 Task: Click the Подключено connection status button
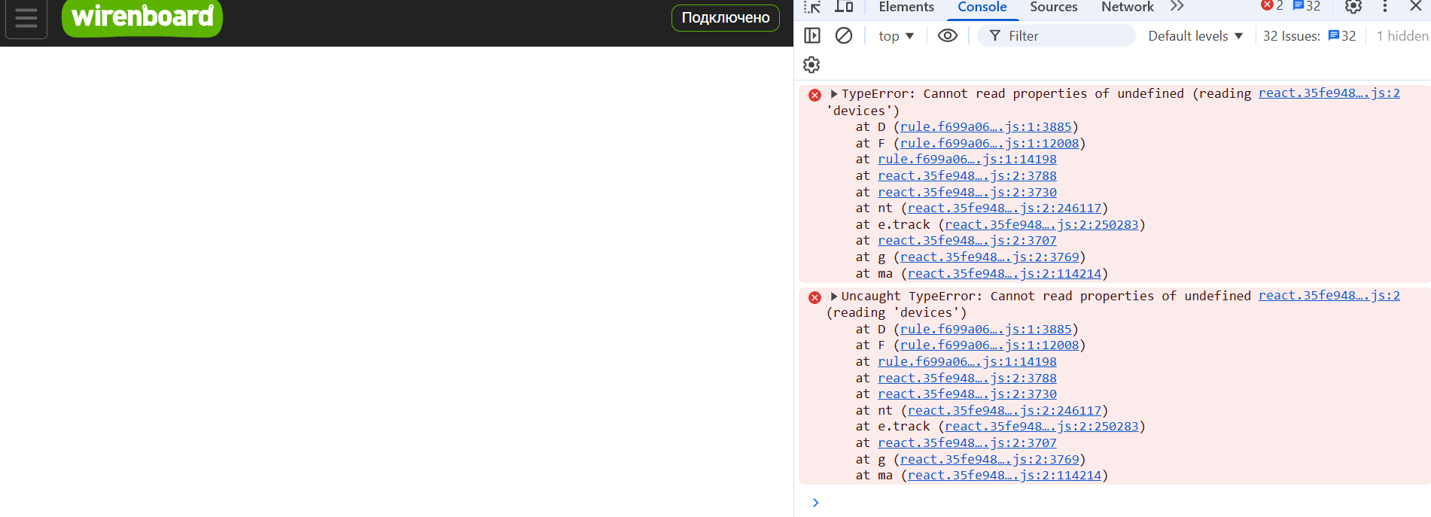coord(725,18)
